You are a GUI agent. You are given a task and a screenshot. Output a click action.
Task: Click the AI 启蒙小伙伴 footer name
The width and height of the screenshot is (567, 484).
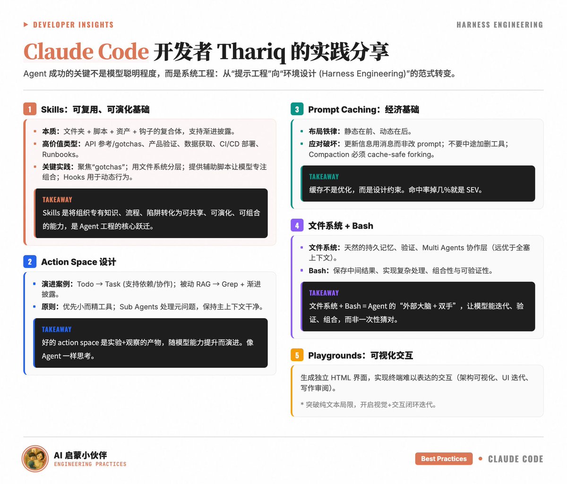80,455
